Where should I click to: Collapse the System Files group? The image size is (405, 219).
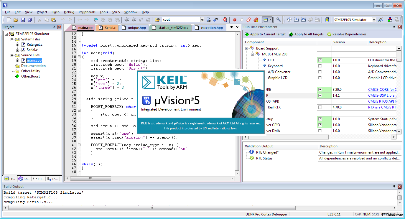click(x=12, y=39)
